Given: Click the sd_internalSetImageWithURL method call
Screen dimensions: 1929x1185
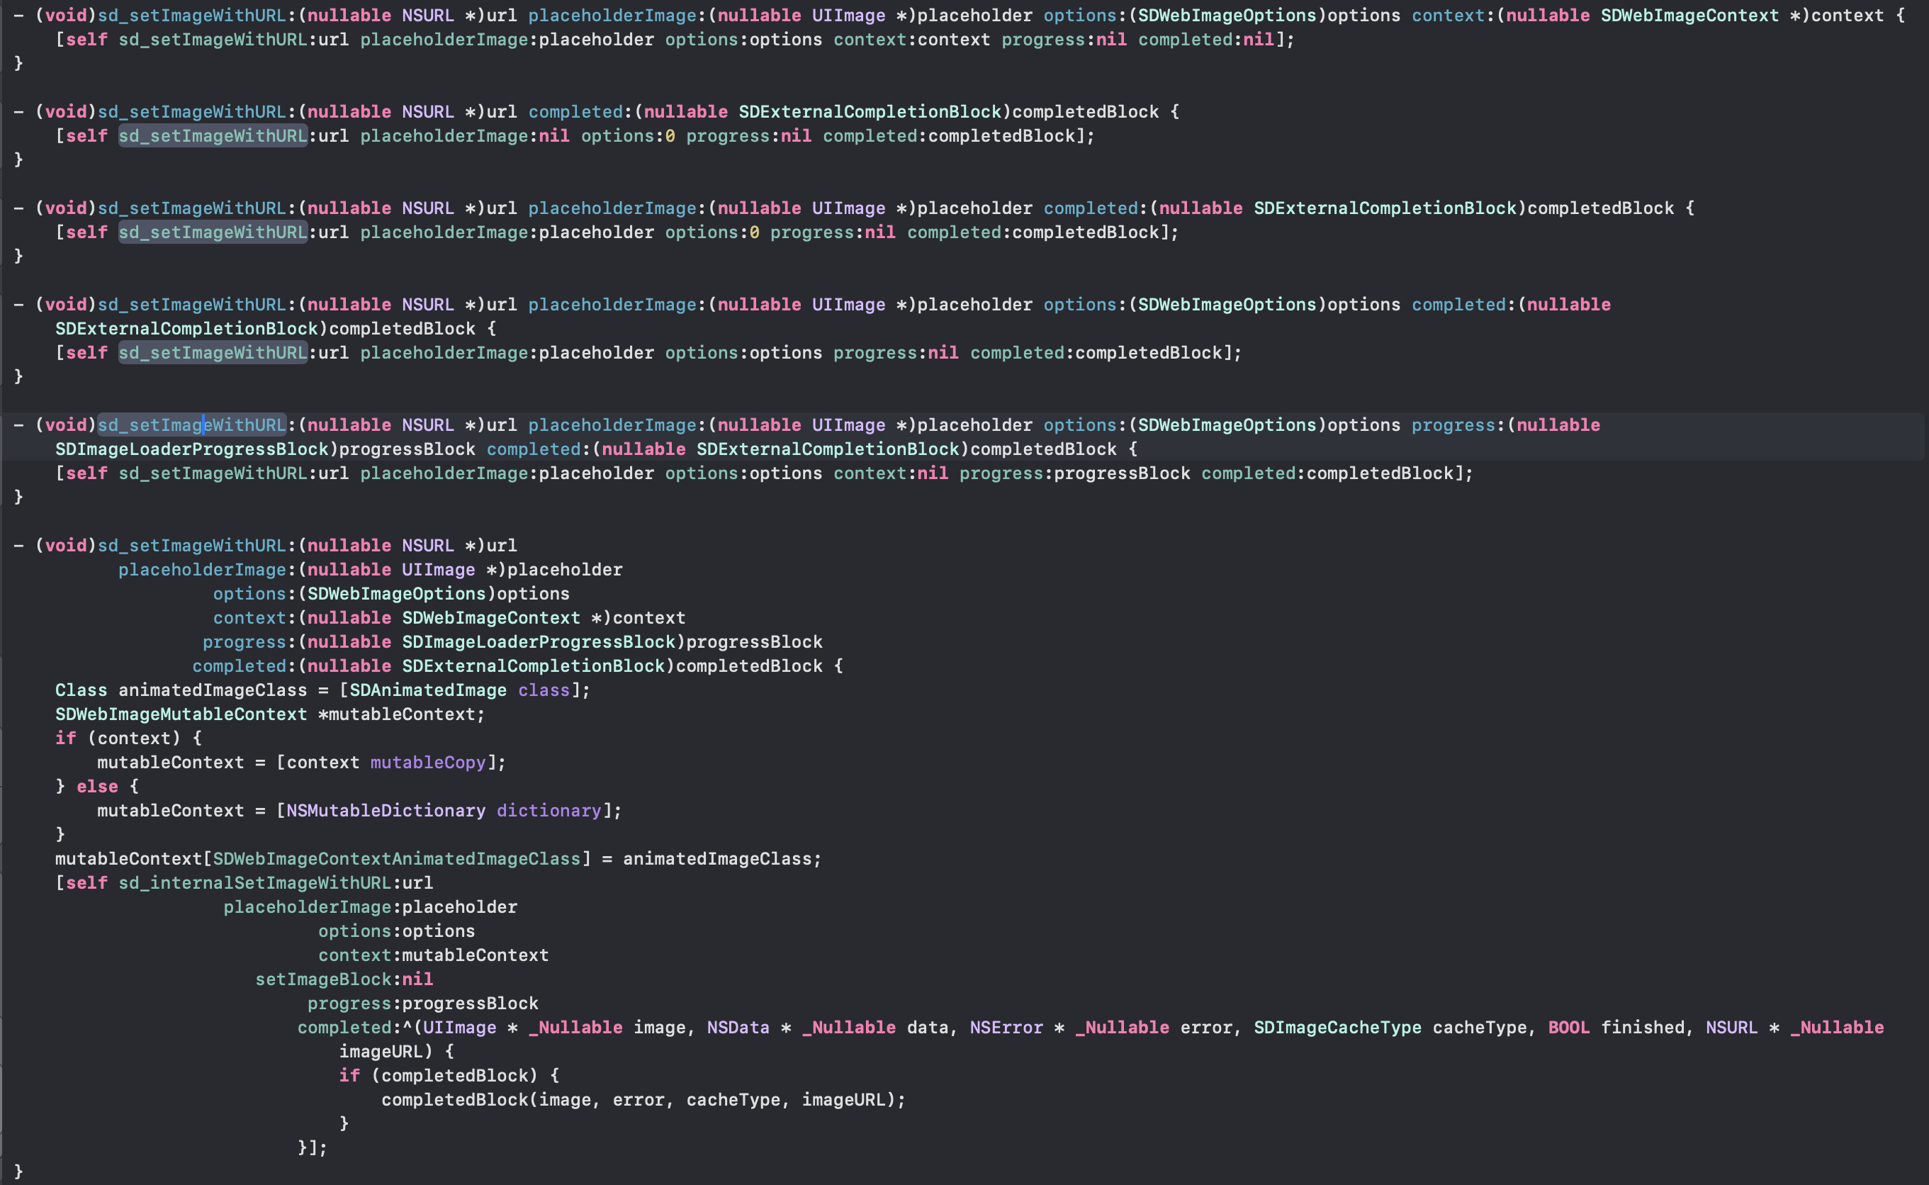Looking at the screenshot, I should (x=254, y=882).
